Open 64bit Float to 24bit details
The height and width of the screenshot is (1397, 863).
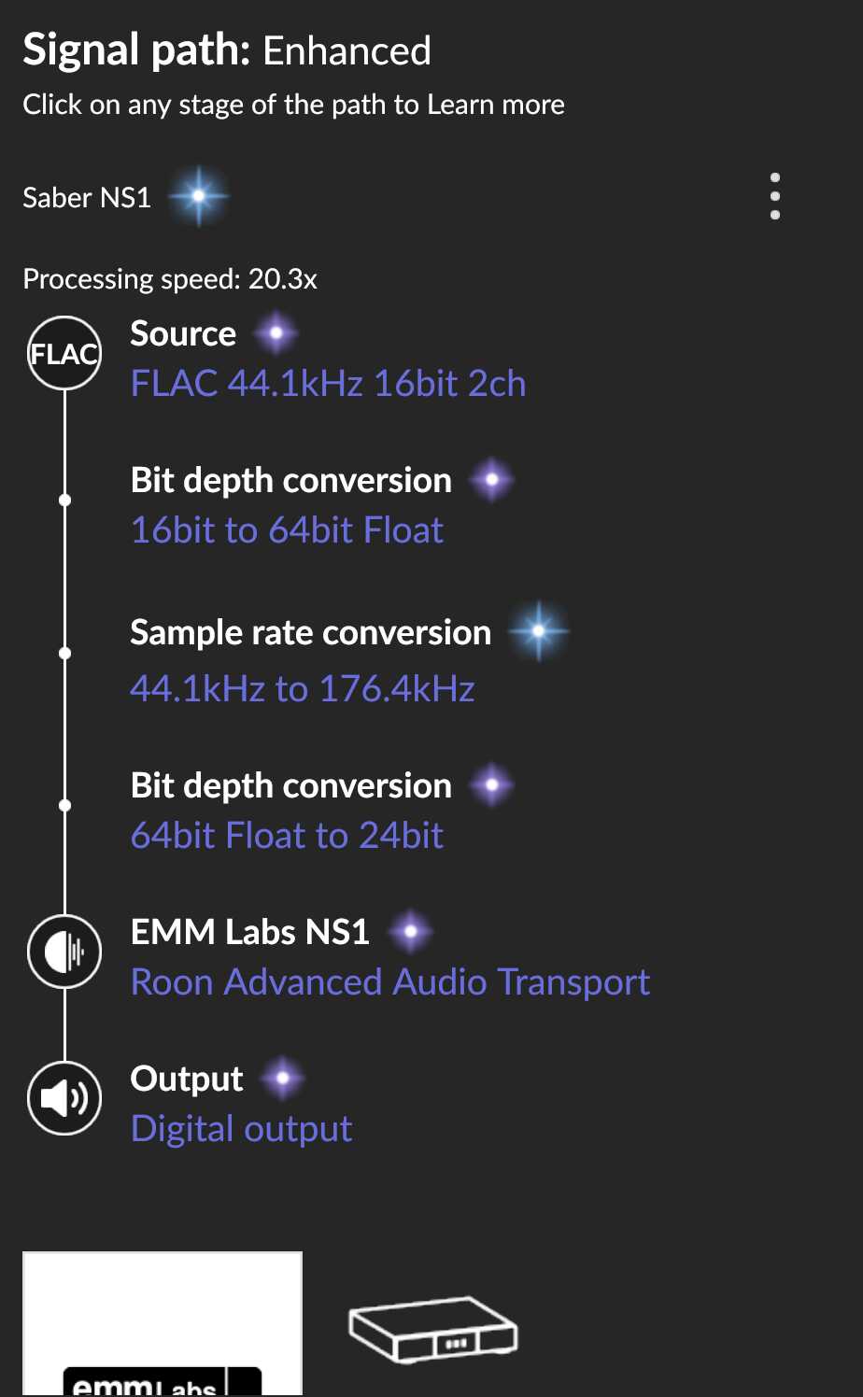click(x=287, y=836)
